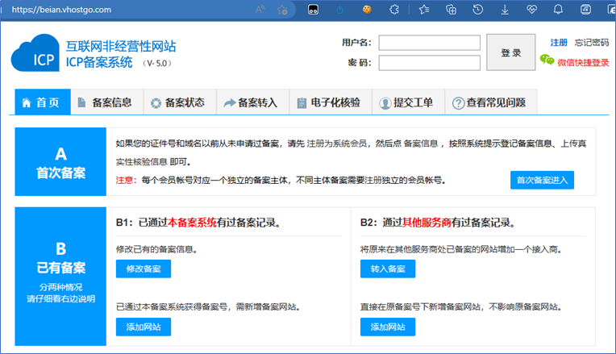The image size is (616, 354).
Task: Add page to favorites star icon
Action: tap(283, 10)
